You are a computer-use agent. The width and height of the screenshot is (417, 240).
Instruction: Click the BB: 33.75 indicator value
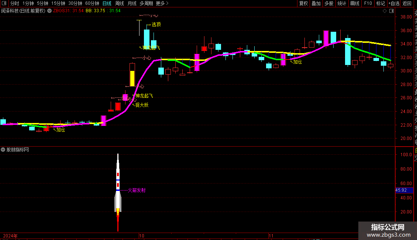coord(96,11)
